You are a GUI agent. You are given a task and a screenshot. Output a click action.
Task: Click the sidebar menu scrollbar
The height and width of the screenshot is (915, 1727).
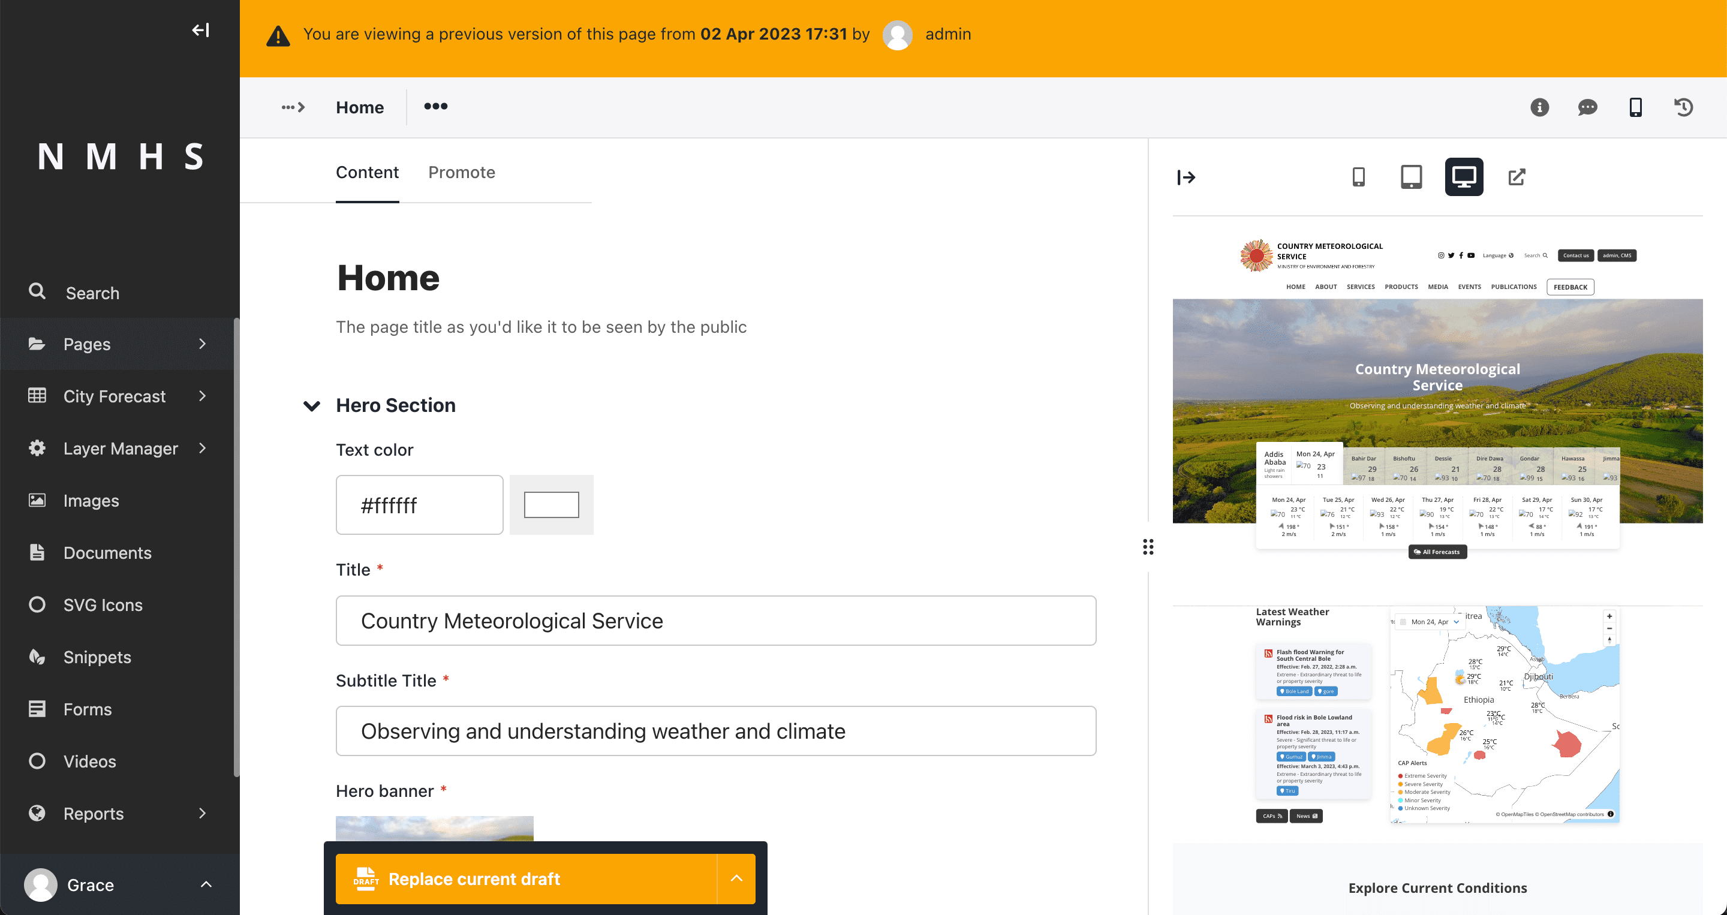[236, 547]
